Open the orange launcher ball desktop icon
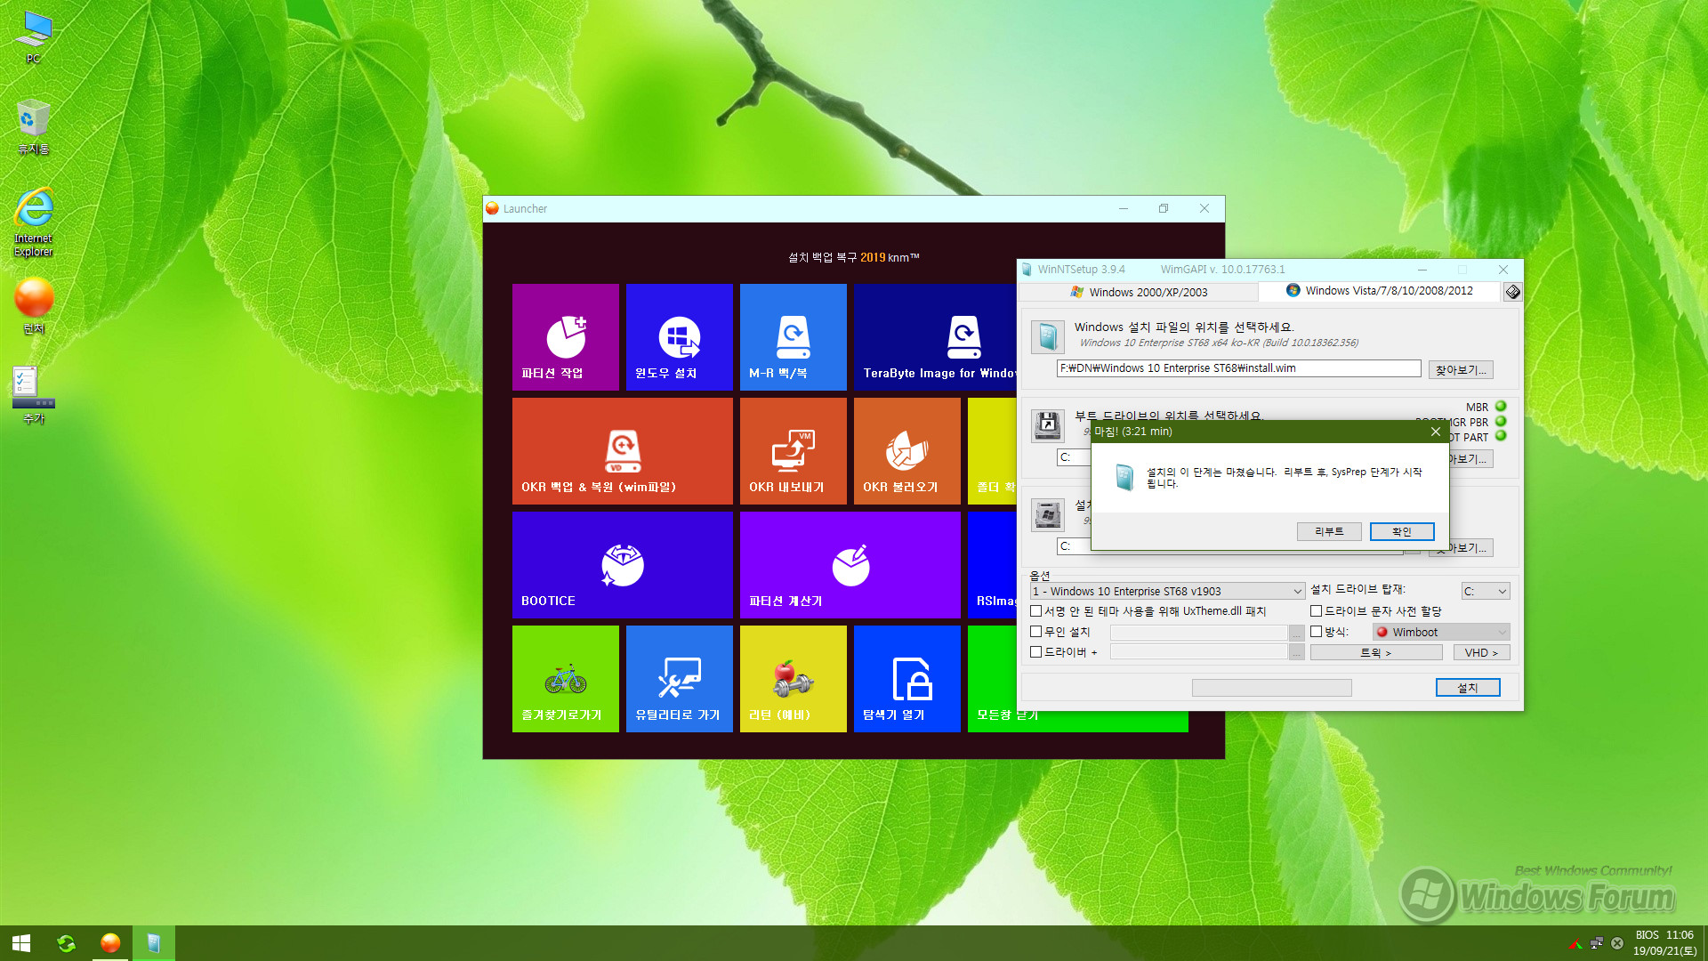 (x=33, y=306)
